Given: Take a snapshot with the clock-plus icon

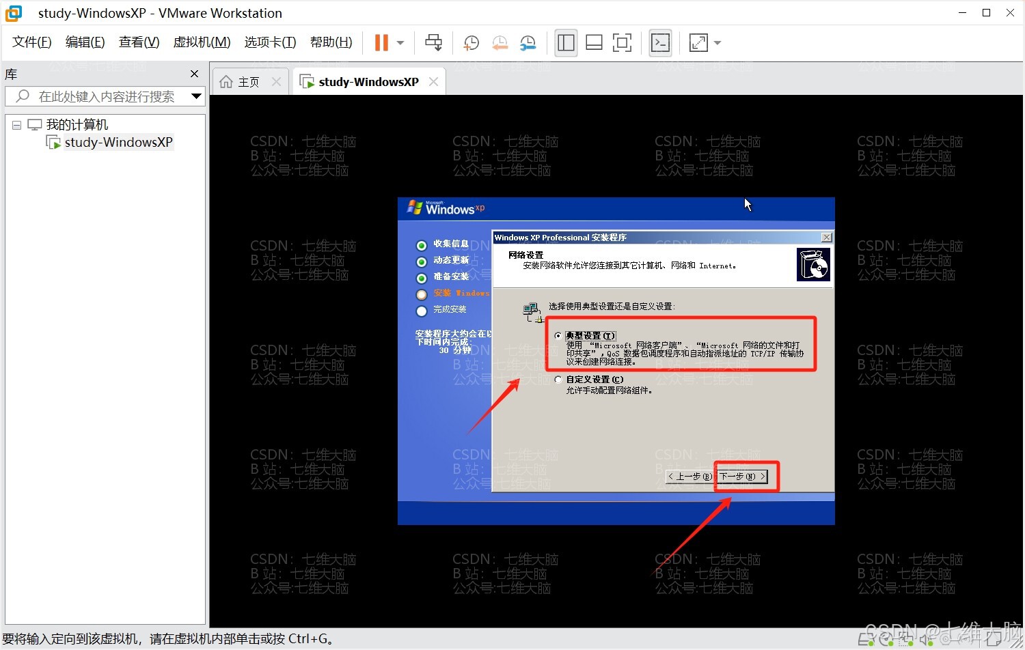Looking at the screenshot, I should click(x=471, y=42).
